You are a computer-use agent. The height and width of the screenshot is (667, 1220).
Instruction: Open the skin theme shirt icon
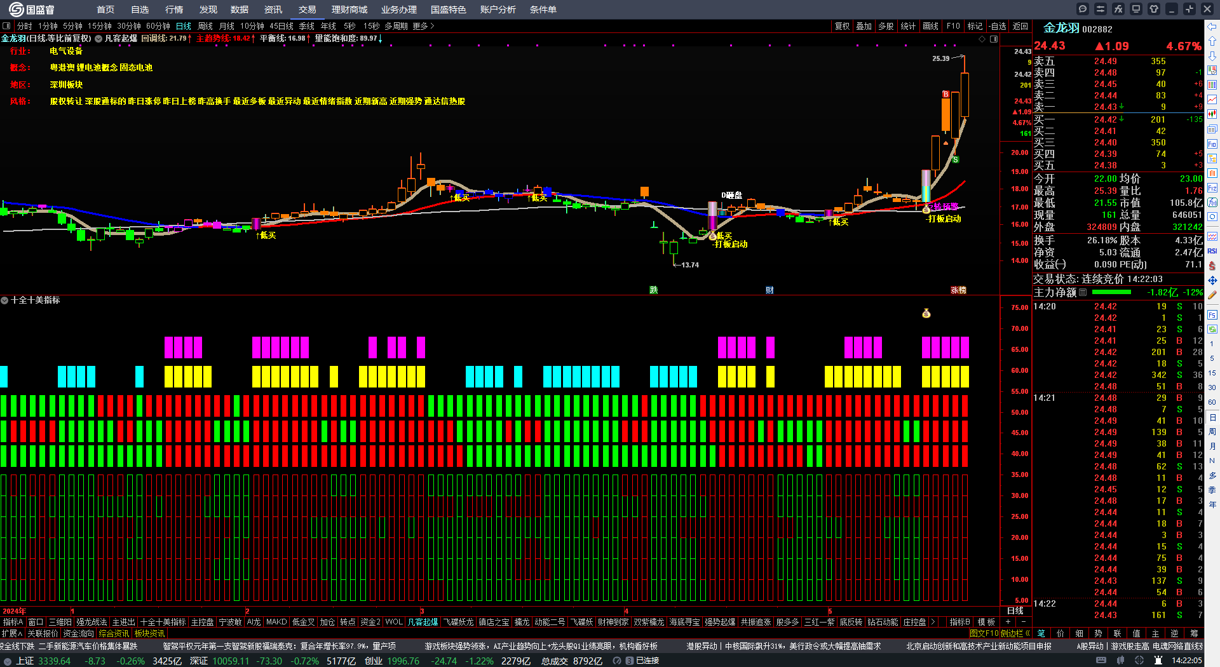tap(1154, 9)
